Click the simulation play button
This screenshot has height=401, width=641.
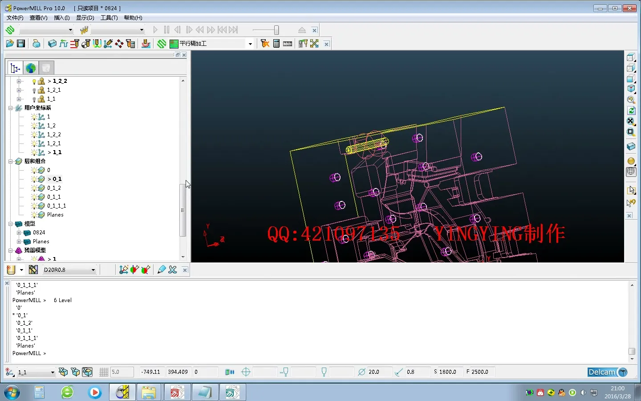coord(155,30)
